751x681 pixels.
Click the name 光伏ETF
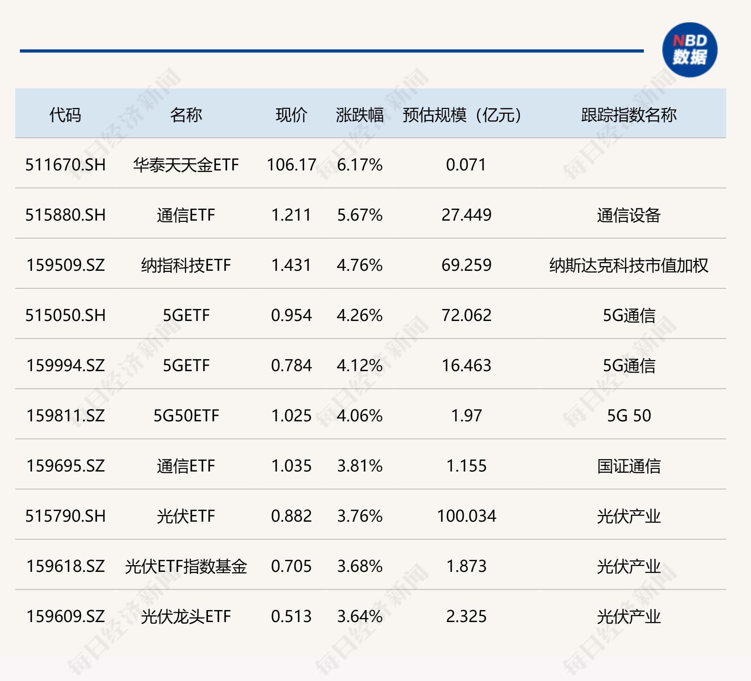(186, 516)
